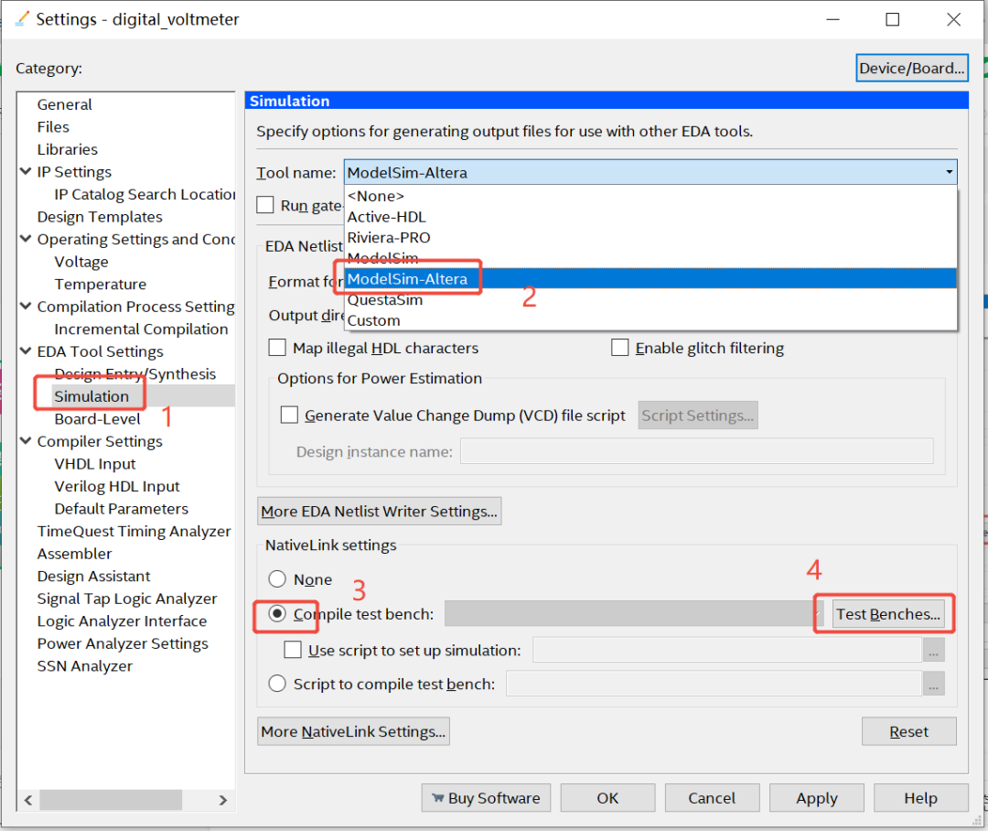Toggle Run gate-level simulation checkbox

265,205
